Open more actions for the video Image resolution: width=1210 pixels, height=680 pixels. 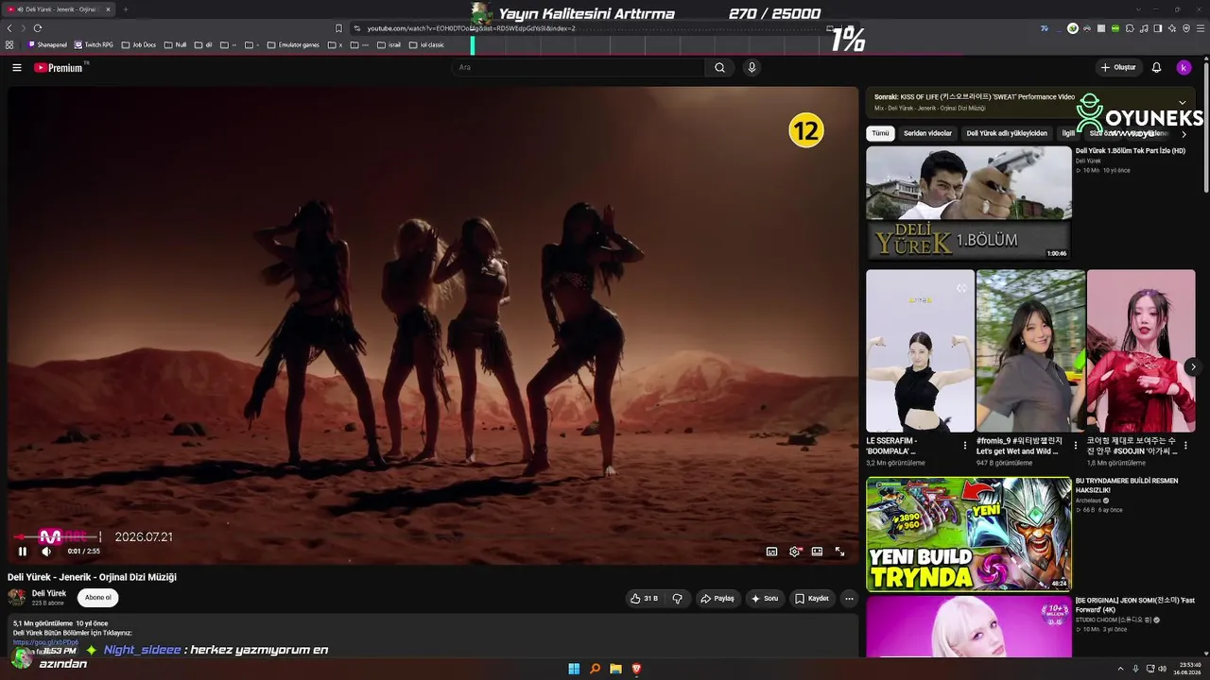[x=849, y=599]
